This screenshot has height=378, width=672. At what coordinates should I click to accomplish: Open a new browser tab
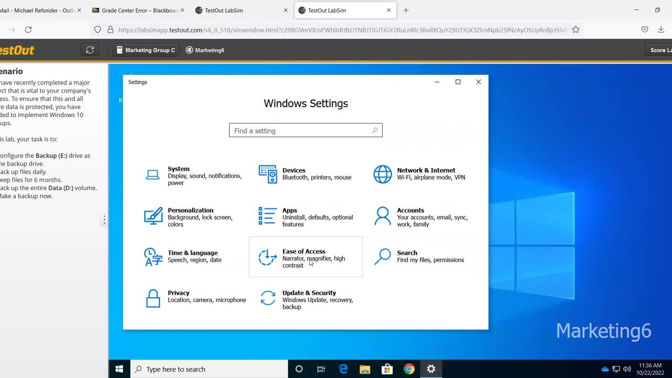click(x=406, y=10)
